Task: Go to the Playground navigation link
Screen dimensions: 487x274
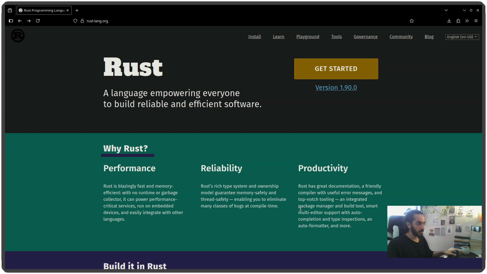Action: (x=307, y=37)
